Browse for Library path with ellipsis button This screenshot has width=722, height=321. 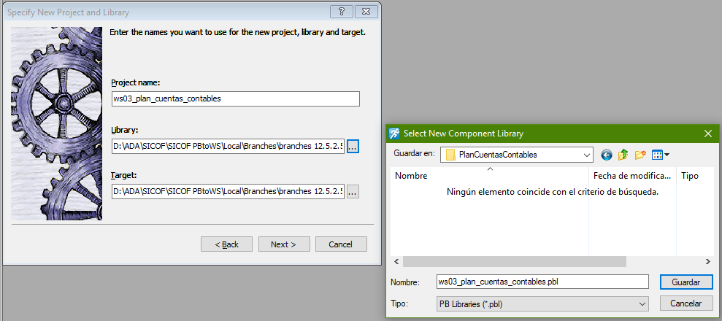(353, 147)
